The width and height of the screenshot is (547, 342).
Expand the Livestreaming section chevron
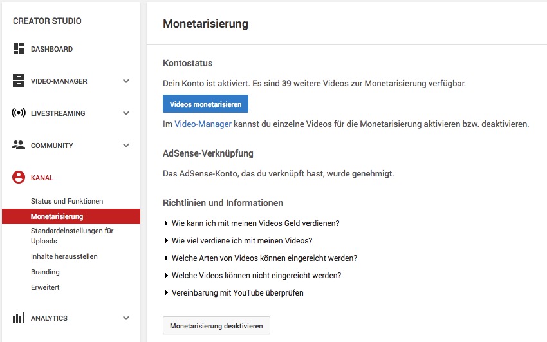[126, 113]
